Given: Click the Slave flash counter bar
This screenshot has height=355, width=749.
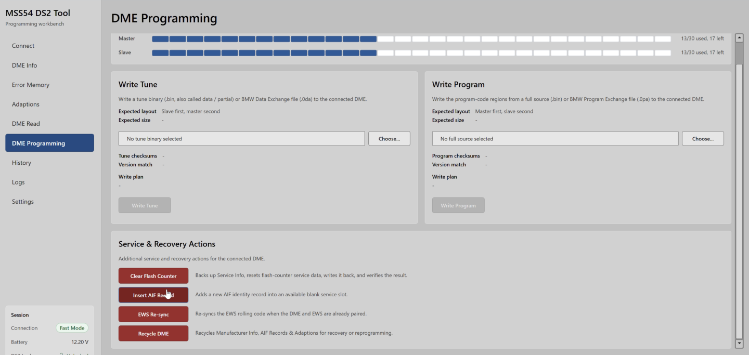Looking at the screenshot, I should pos(411,52).
